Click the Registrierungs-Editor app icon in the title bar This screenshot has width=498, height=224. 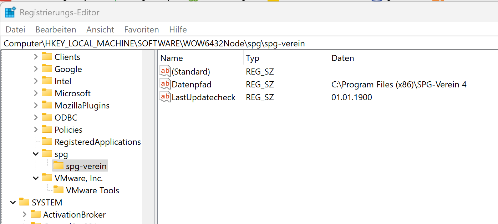[10, 12]
